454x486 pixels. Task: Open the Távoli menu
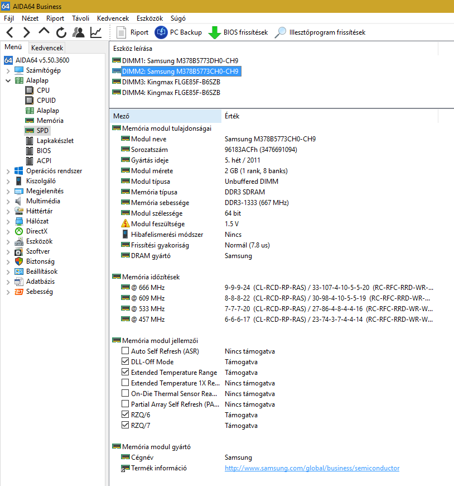pyautogui.click(x=80, y=18)
